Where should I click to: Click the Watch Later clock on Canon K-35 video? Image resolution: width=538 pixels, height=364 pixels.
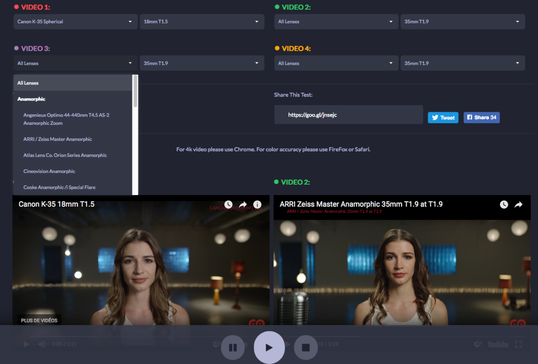point(228,204)
